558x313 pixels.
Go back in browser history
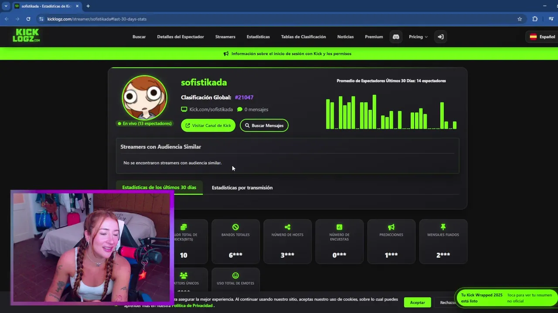[7, 19]
